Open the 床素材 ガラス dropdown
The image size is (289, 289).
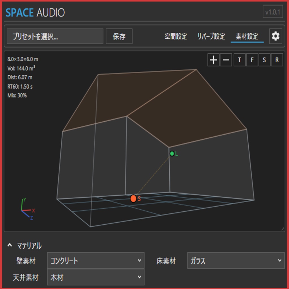coord(236,260)
